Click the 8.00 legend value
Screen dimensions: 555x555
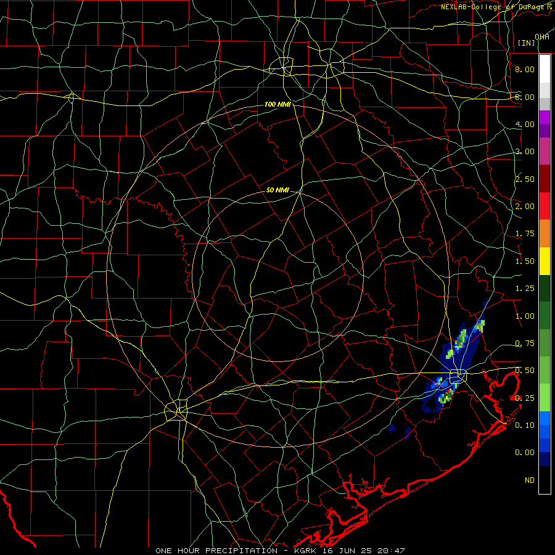(x=525, y=69)
